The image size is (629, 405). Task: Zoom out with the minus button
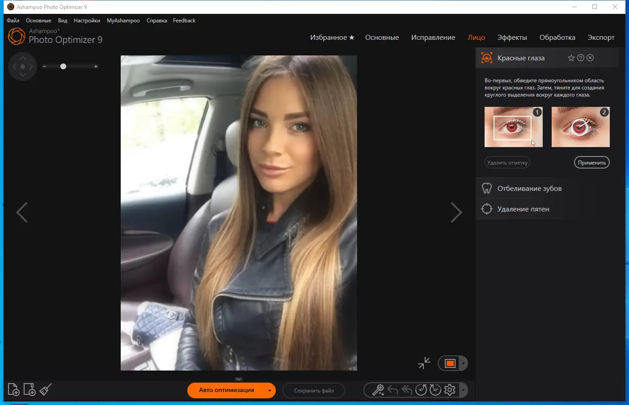(x=44, y=67)
